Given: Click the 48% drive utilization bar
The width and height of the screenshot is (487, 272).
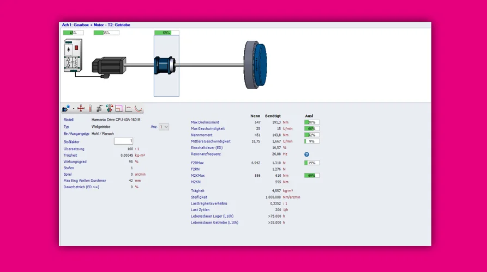Looking at the screenshot, I should 73,33.
